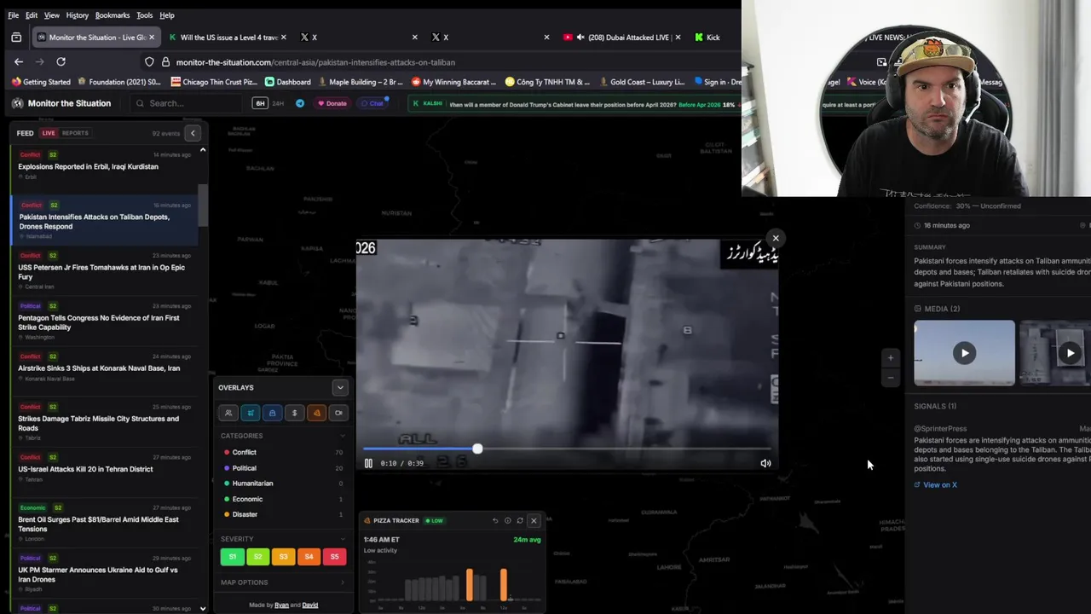Toggle the Humanitarian category filter
Viewport: 1091px width, 614px height.
point(283,484)
